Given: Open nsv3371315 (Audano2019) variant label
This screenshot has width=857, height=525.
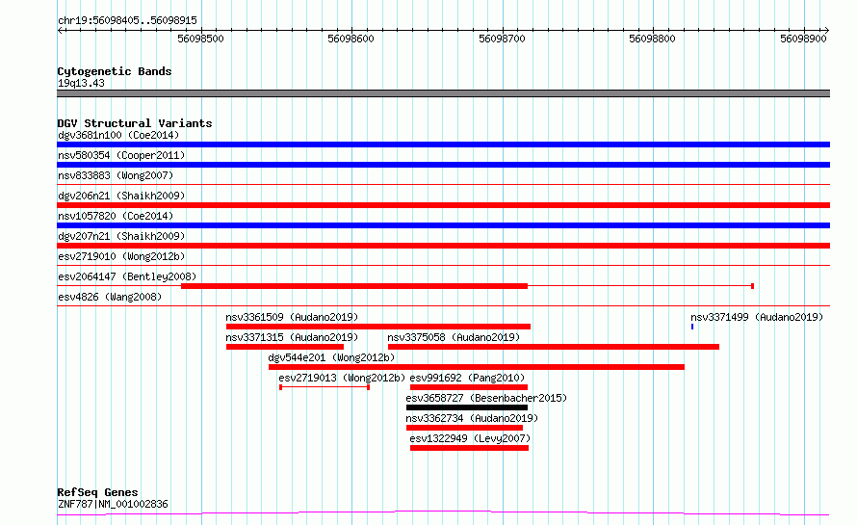Looking at the screenshot, I should [292, 337].
